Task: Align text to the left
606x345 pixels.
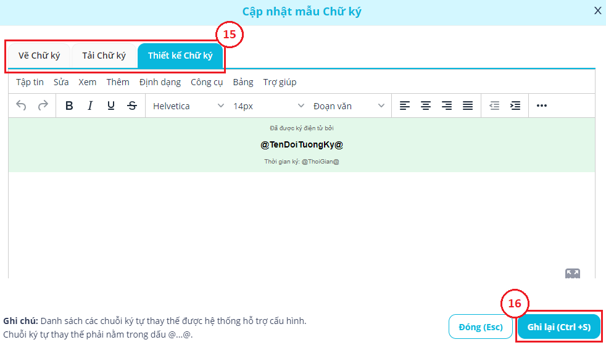Action: click(405, 106)
